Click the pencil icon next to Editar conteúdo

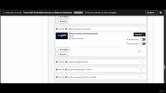[70, 38]
